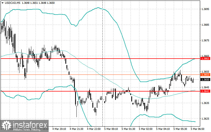Click the 5 Mar 01:30 time label

128,129
